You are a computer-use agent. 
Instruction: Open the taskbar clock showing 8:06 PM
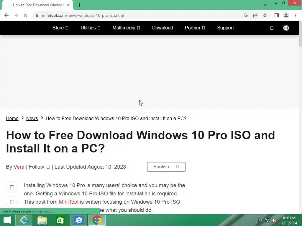pyautogui.click(x=289, y=220)
